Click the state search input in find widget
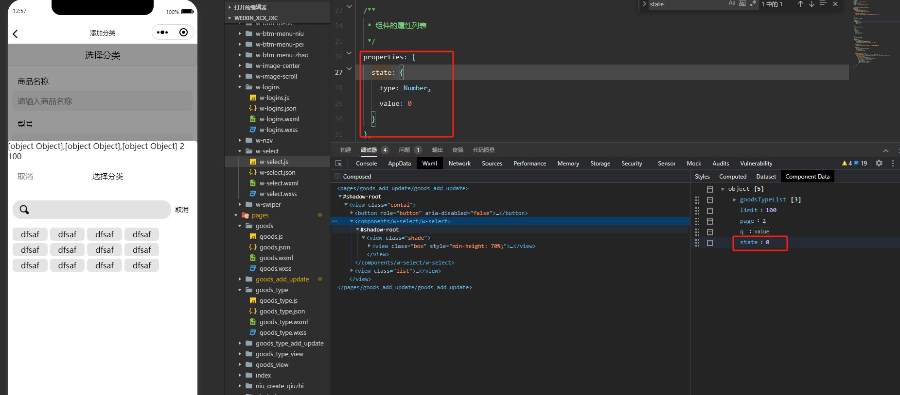Viewport: 900px width, 395px height. [686, 4]
